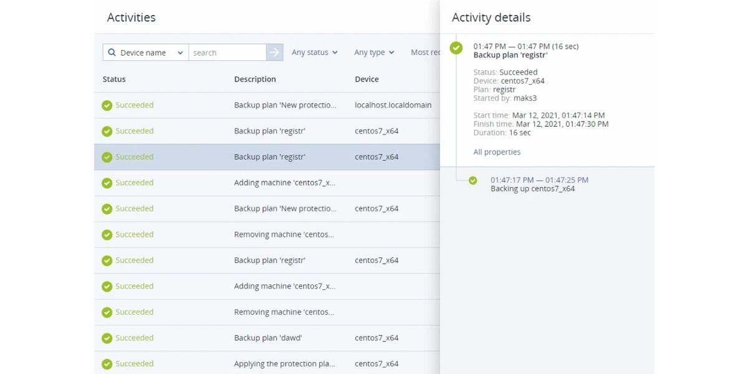Select the first Removing machine 'centos...' row
This screenshot has height=374, width=748.
(284, 235)
